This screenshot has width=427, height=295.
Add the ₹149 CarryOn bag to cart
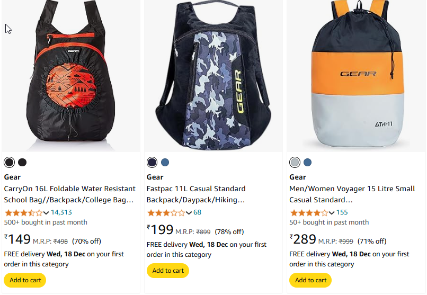click(25, 280)
